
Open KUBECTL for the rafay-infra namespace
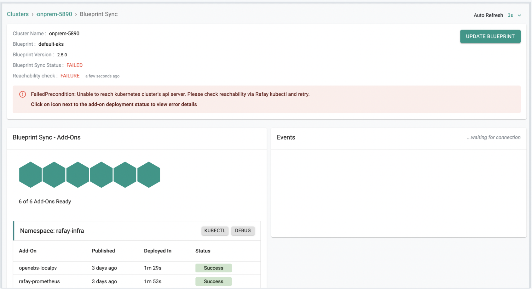coord(215,230)
